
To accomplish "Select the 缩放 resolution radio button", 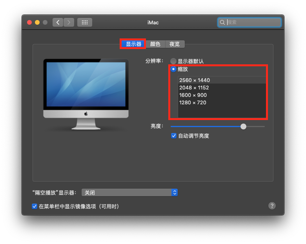I will (x=173, y=69).
